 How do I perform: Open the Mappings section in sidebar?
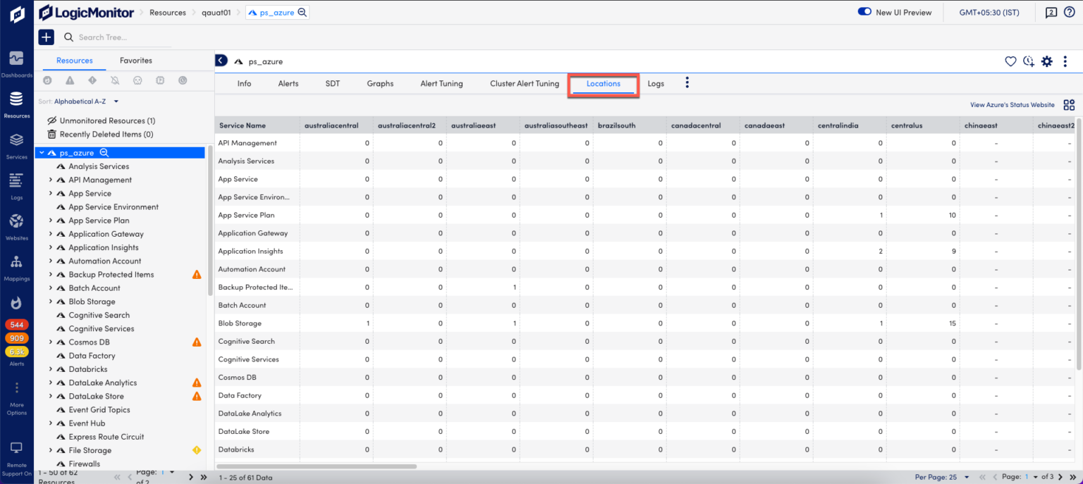click(16, 268)
